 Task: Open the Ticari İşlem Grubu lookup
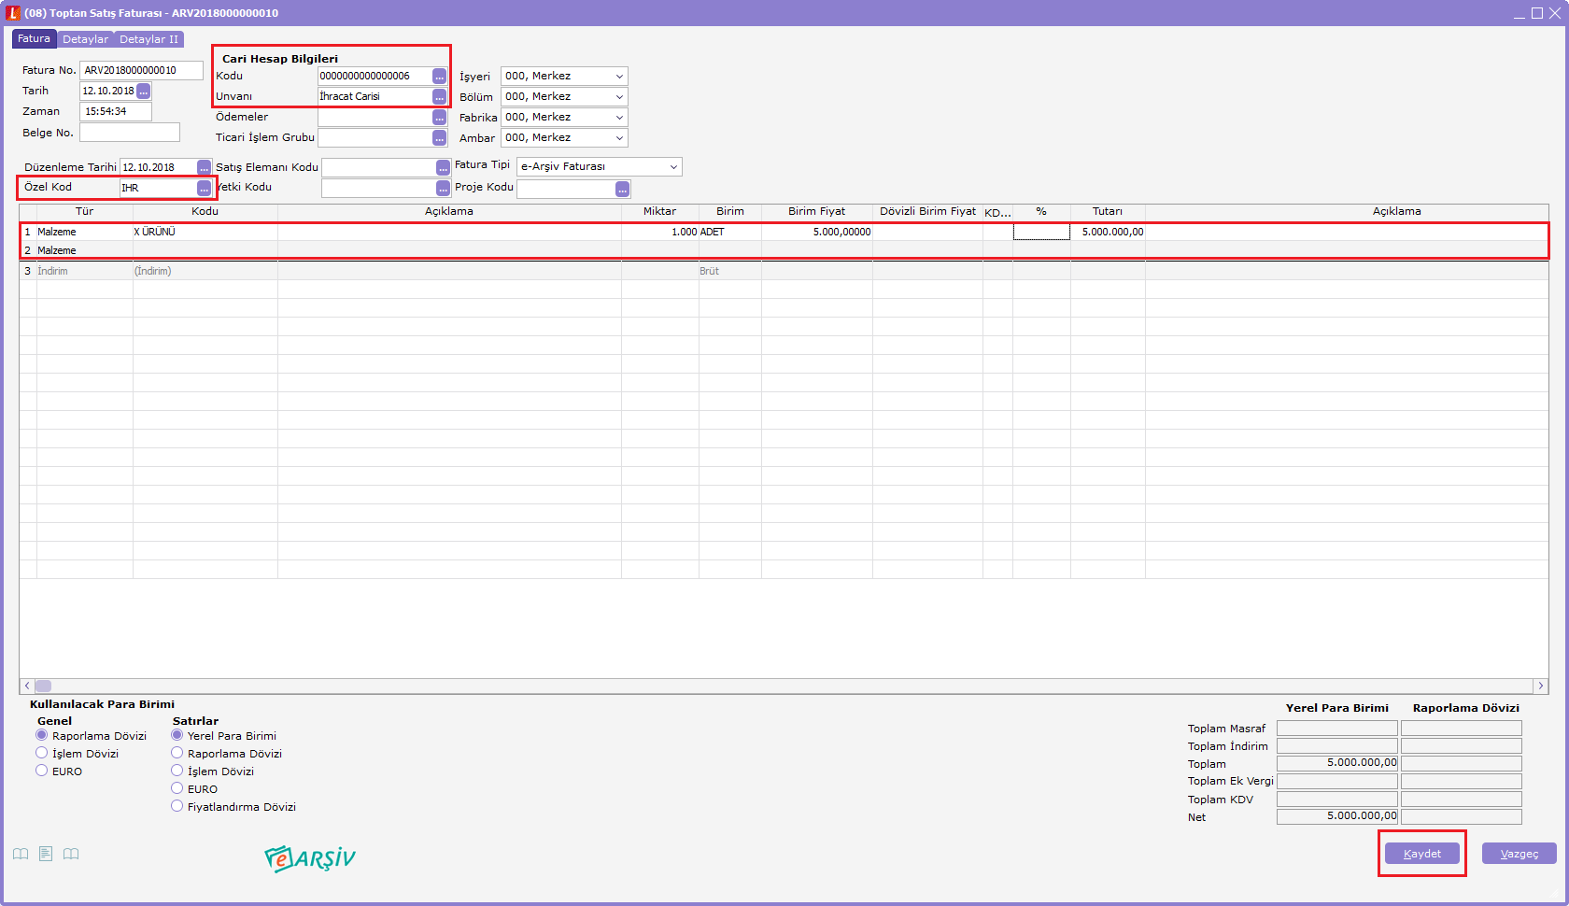point(439,138)
